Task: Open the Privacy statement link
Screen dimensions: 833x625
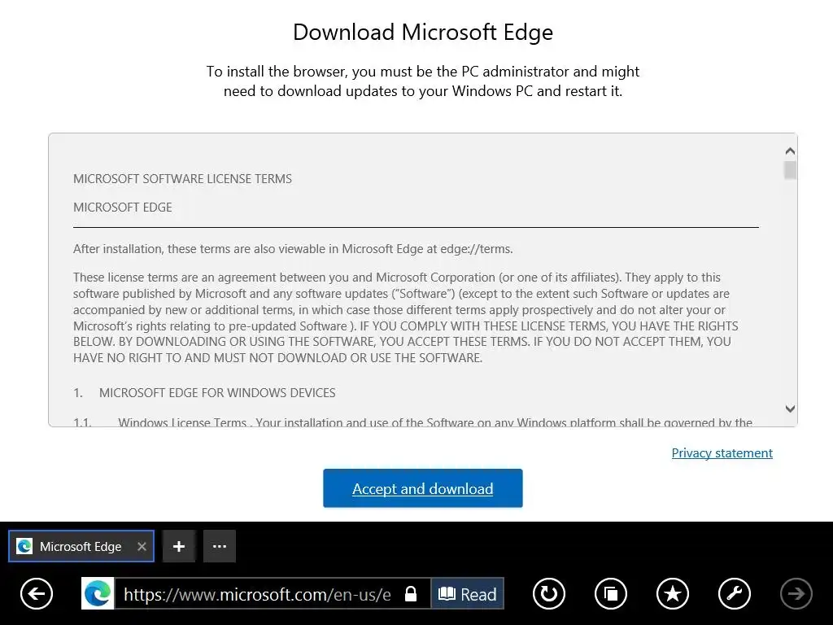Action: tap(722, 452)
